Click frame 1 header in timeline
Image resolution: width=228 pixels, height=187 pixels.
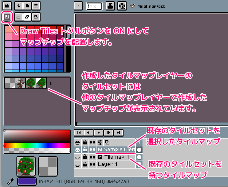pos(139,142)
